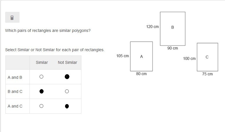Click the 120 cm side label
Viewport: 225px width, 132px height.
152,27
